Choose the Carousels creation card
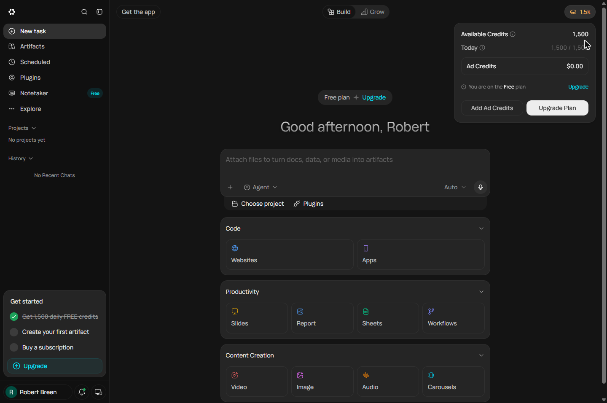Image resolution: width=607 pixels, height=403 pixels. coord(454,382)
